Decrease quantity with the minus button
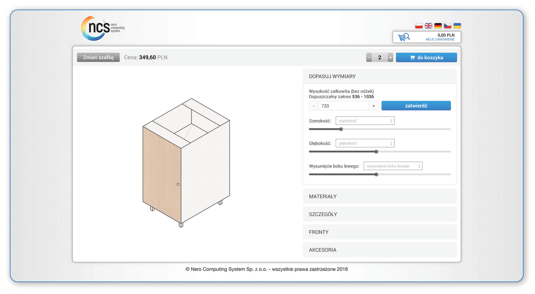This screenshot has height=294, width=535. click(x=369, y=58)
